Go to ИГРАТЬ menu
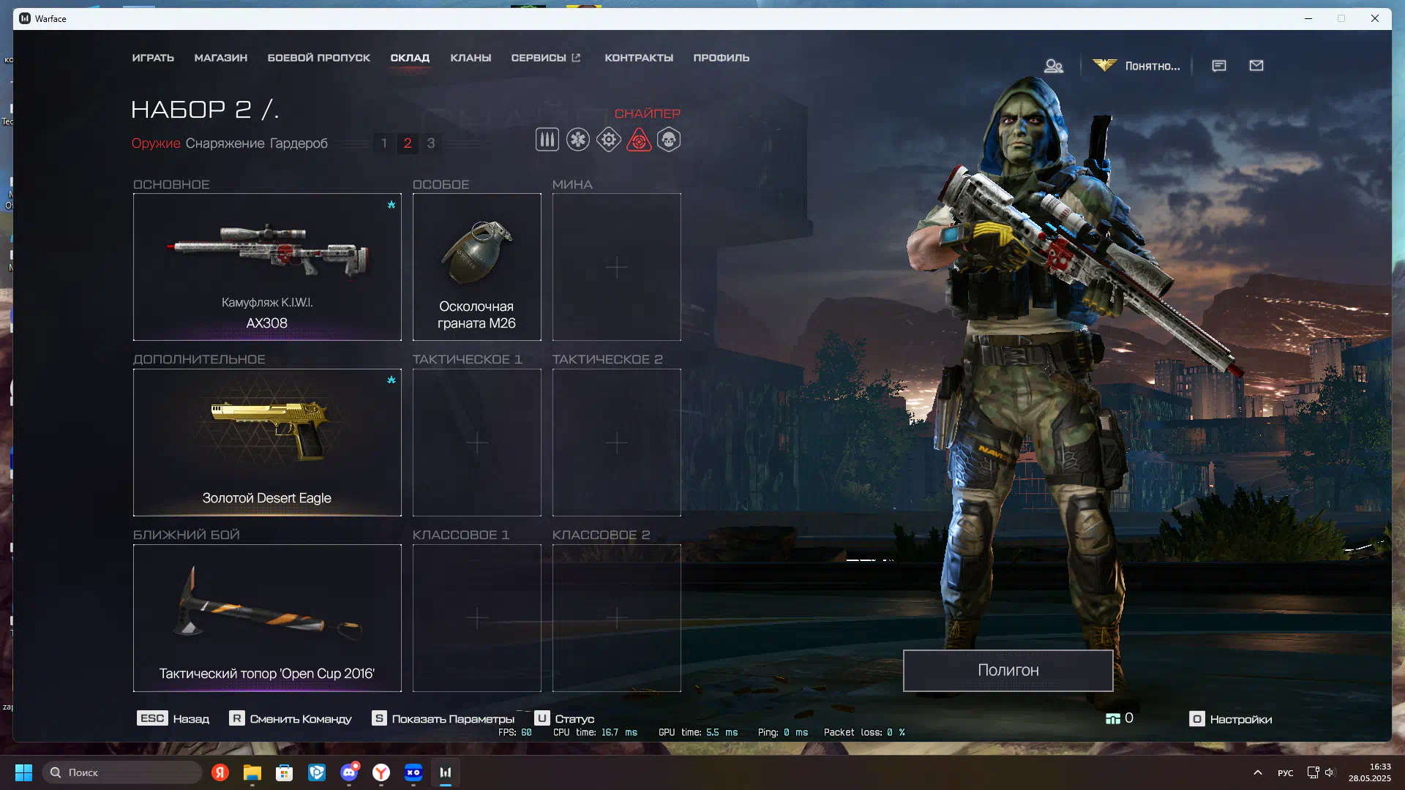Screen dimensions: 1405x790 point(153,58)
